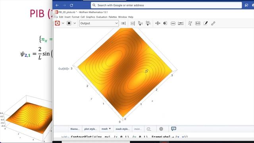Click the Mathematica notebook title bar icon
This screenshot has width=254, height=143.
click(56, 12)
